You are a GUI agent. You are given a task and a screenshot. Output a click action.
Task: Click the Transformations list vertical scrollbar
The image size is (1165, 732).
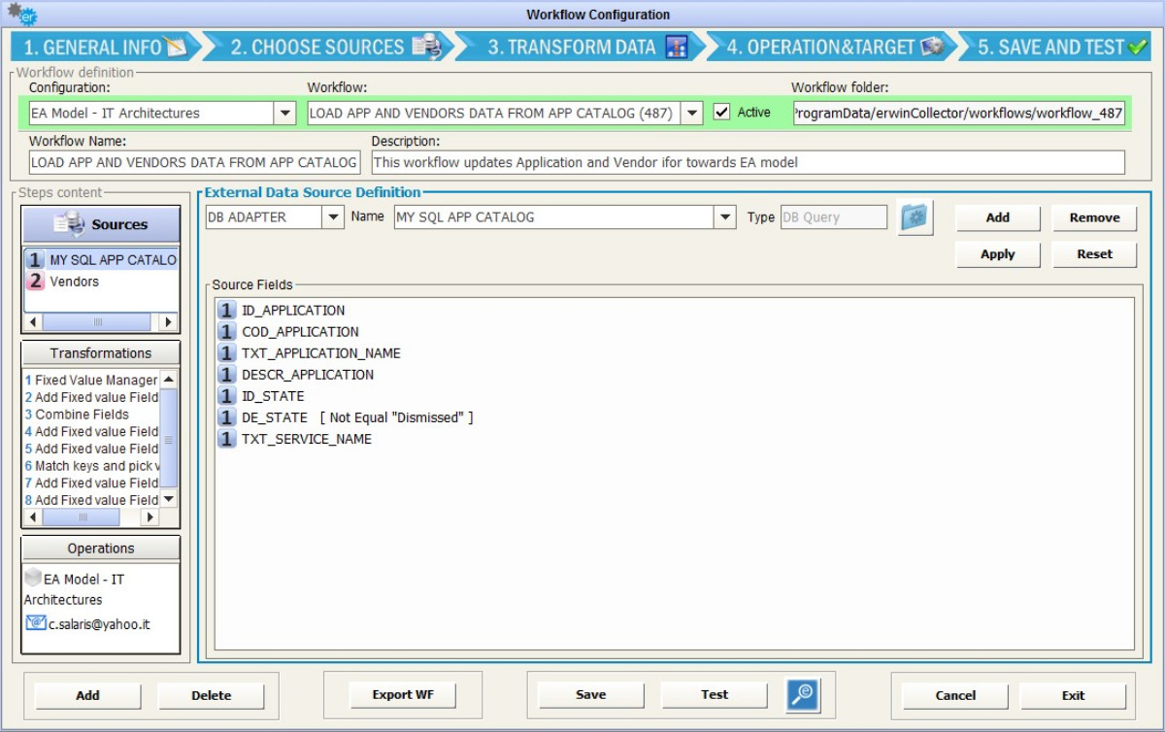169,439
